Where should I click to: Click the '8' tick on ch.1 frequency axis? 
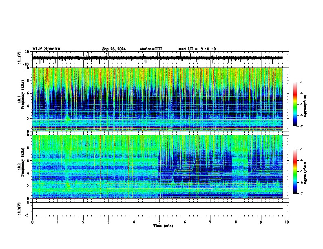tap(29, 81)
